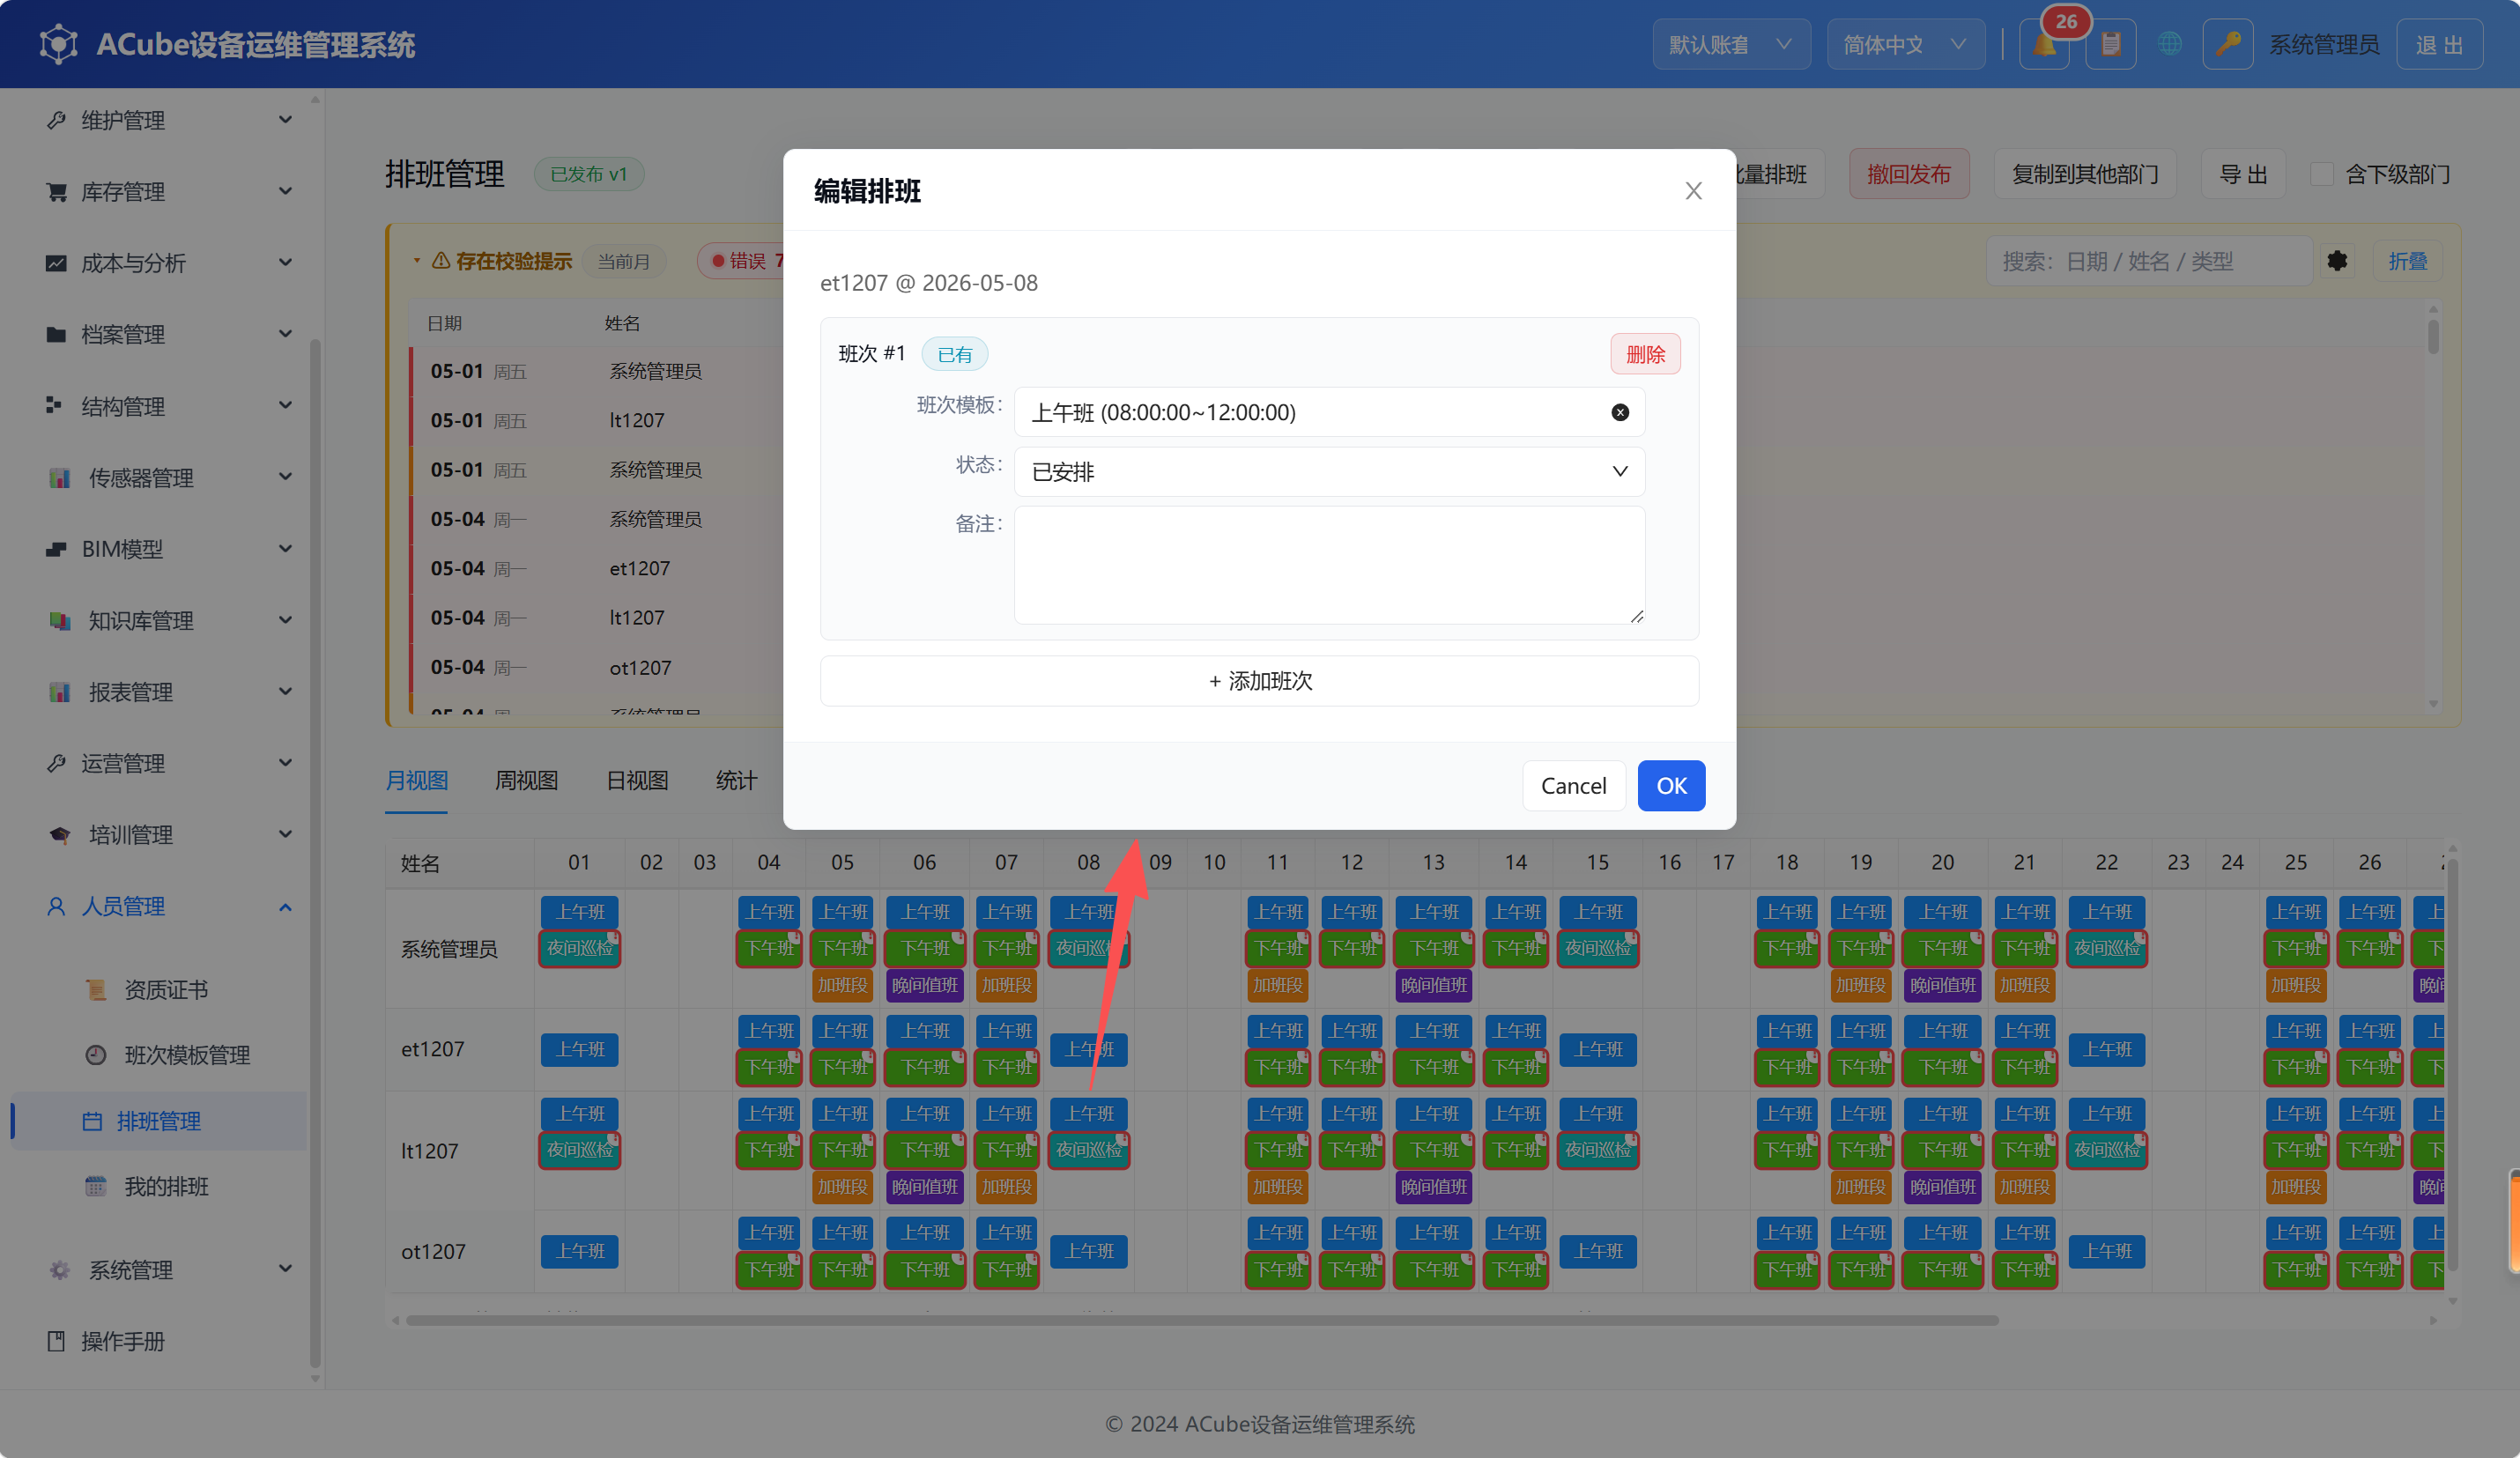Click the 导出 button
The height and width of the screenshot is (1458, 2520).
[2243, 174]
